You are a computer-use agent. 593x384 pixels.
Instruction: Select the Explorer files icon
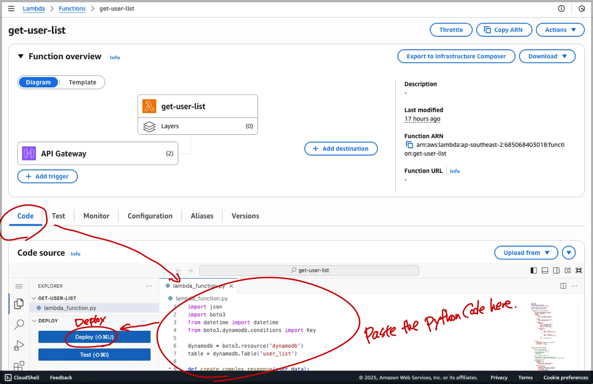(x=19, y=304)
